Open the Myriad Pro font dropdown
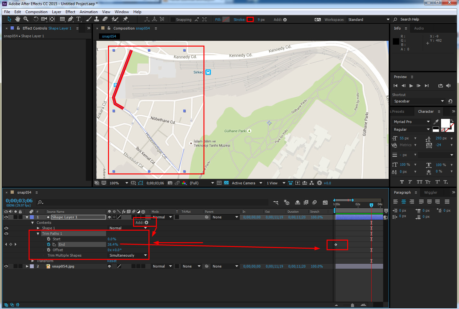459x309 pixels. (411, 122)
